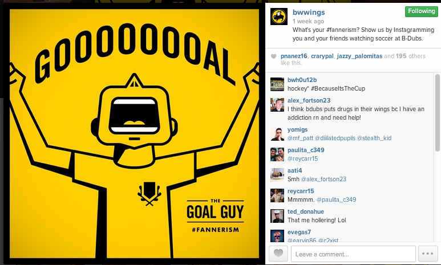
Task: Open the @diiilatedpupils mention link
Action: tap(335, 138)
